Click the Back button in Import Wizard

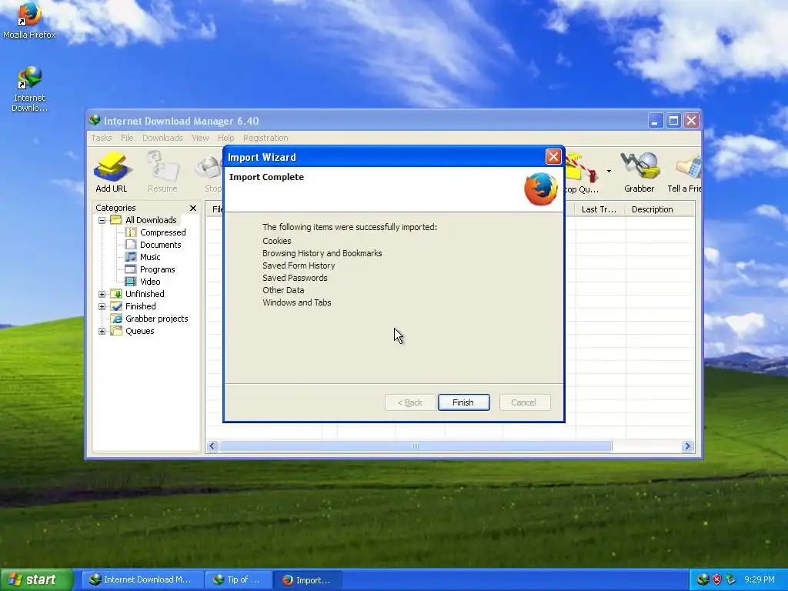tap(409, 402)
